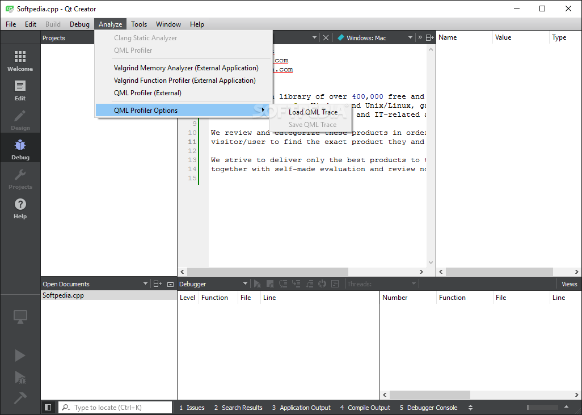Click breakpoints view horizontal scrollbar thumb
This screenshot has height=415, width=582.
tap(430, 395)
